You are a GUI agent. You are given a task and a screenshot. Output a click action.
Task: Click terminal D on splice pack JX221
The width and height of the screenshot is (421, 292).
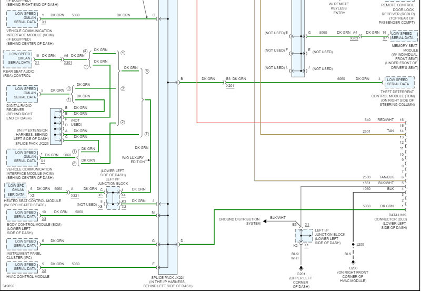(x=182, y=241)
